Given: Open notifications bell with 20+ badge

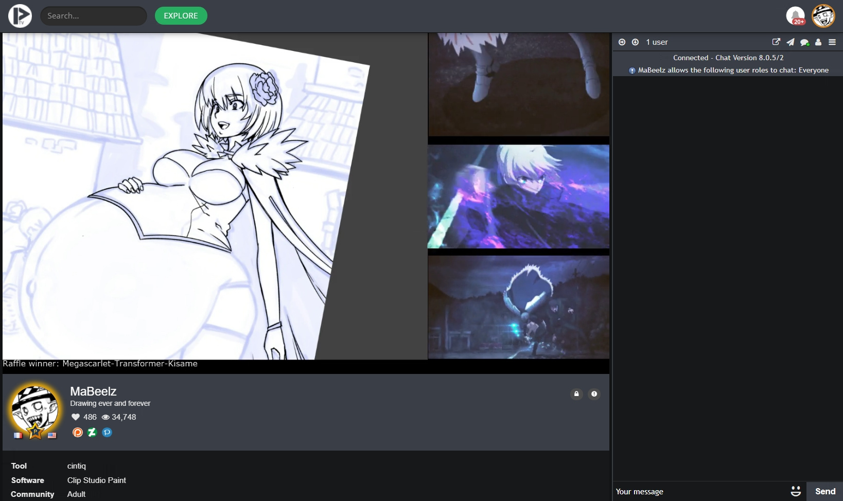Looking at the screenshot, I should (x=796, y=15).
